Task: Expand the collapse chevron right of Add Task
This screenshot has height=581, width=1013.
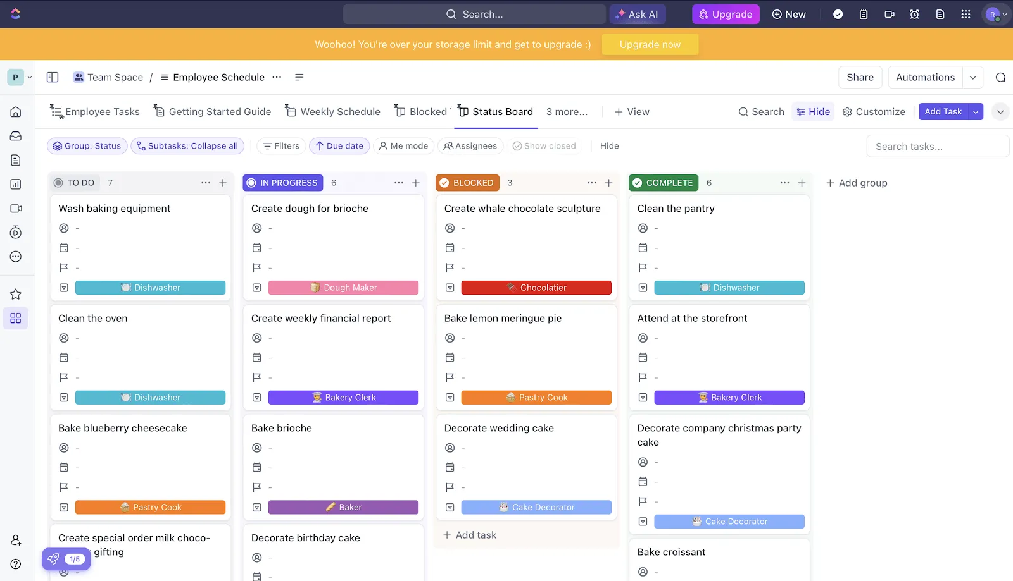Action: click(x=1000, y=112)
